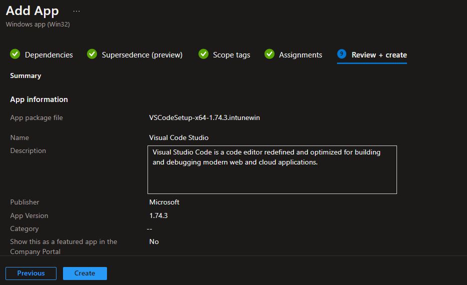Viewport: 467px width, 285px height.
Task: Click the App package file label
Action: coord(36,117)
